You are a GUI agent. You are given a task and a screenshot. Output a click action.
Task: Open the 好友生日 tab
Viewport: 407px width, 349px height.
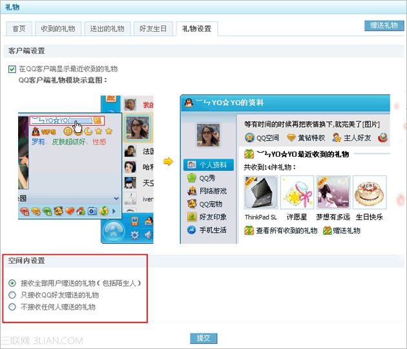[x=153, y=28]
